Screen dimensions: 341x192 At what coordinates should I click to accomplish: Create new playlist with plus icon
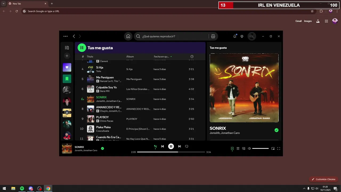(67, 56)
